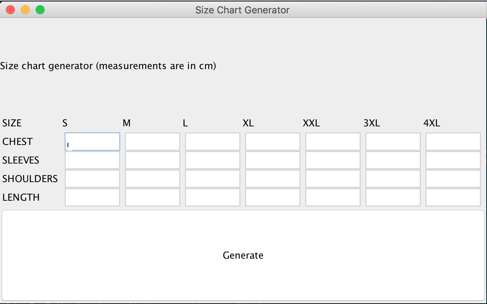Focus the CHEST input for size S

coord(92,142)
